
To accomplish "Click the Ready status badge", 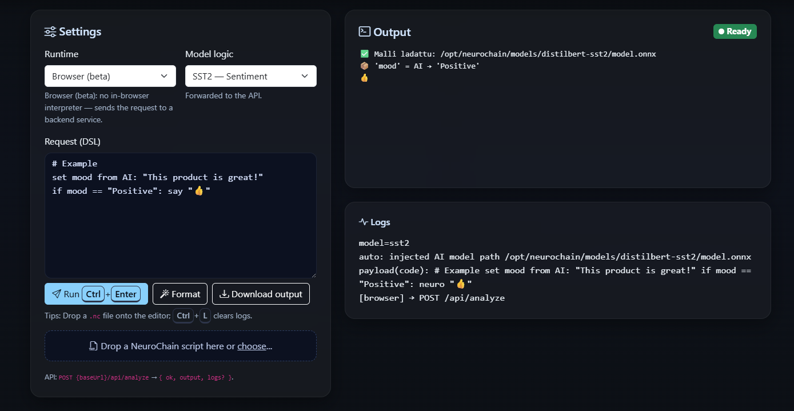I will click(735, 31).
